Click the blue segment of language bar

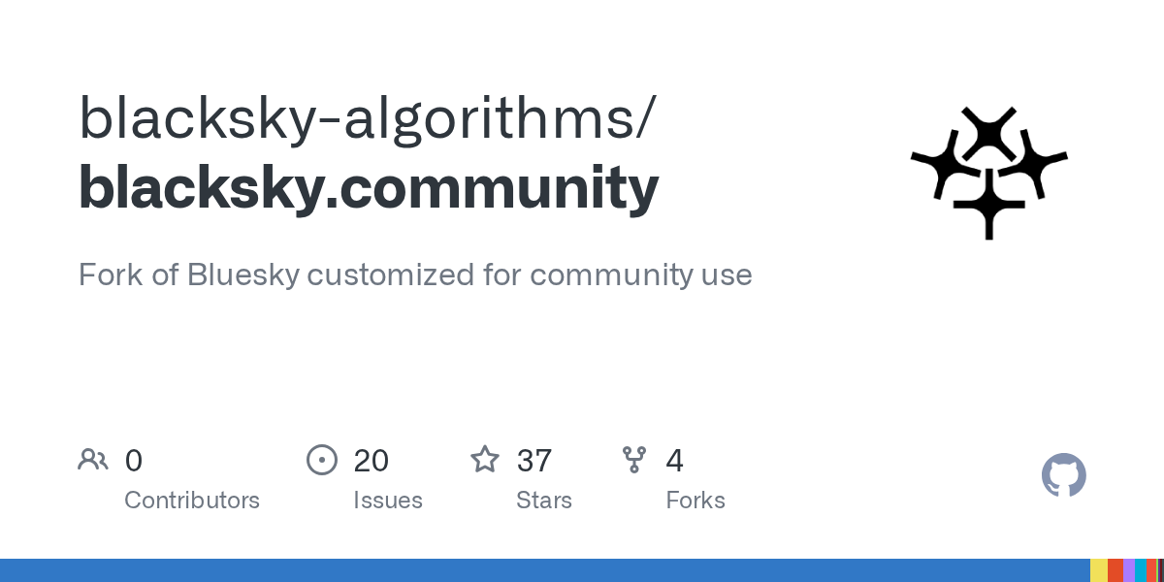[x=543, y=570]
